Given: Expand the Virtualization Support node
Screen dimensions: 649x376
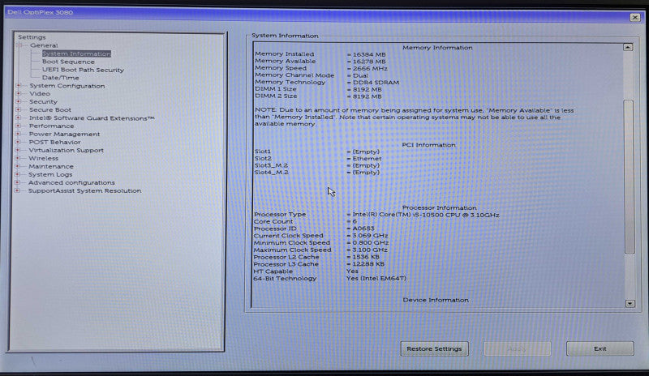Looking at the screenshot, I should (18, 150).
